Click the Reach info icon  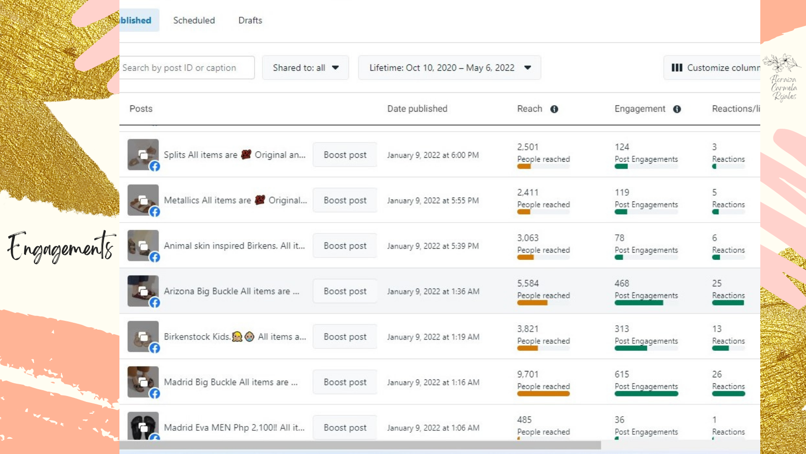554,109
